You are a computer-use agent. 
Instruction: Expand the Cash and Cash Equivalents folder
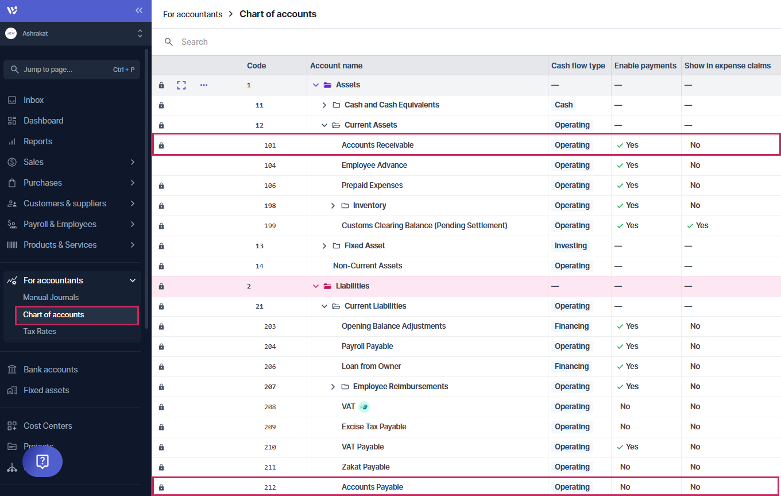324,105
